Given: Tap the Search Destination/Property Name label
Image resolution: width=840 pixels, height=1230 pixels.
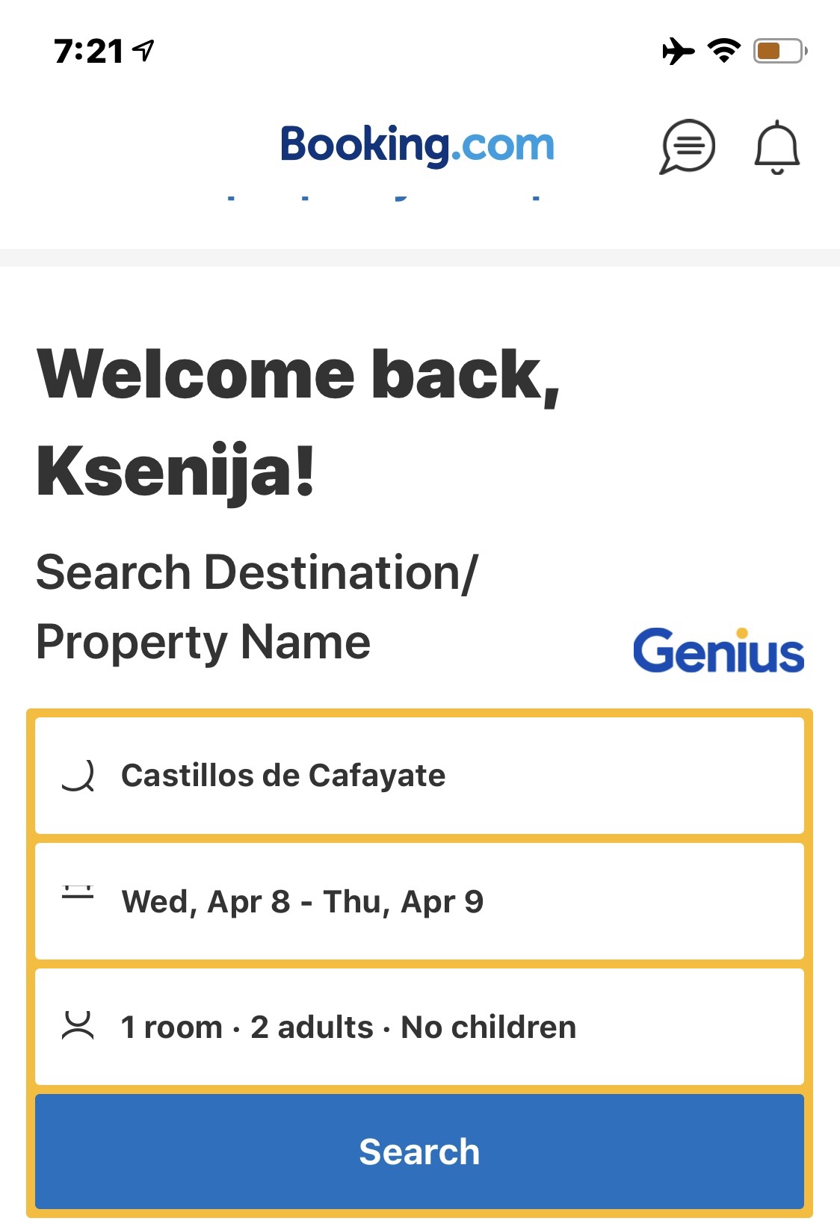Looking at the screenshot, I should (256, 607).
